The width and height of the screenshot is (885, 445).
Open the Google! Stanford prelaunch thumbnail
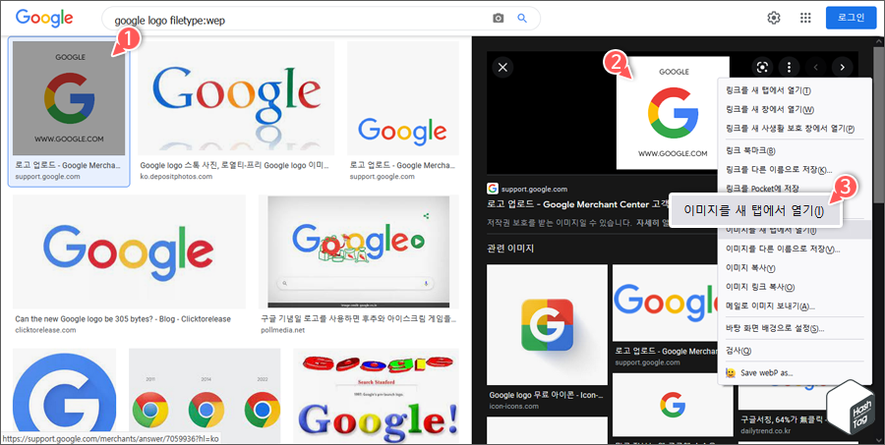click(x=376, y=395)
